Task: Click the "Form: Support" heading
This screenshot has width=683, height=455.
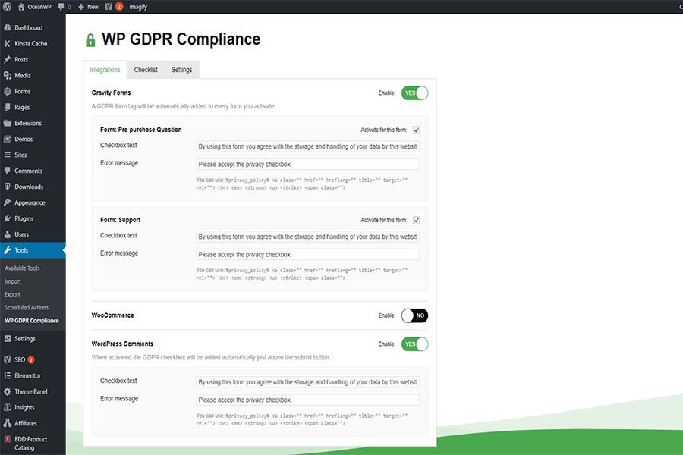Action: (120, 221)
